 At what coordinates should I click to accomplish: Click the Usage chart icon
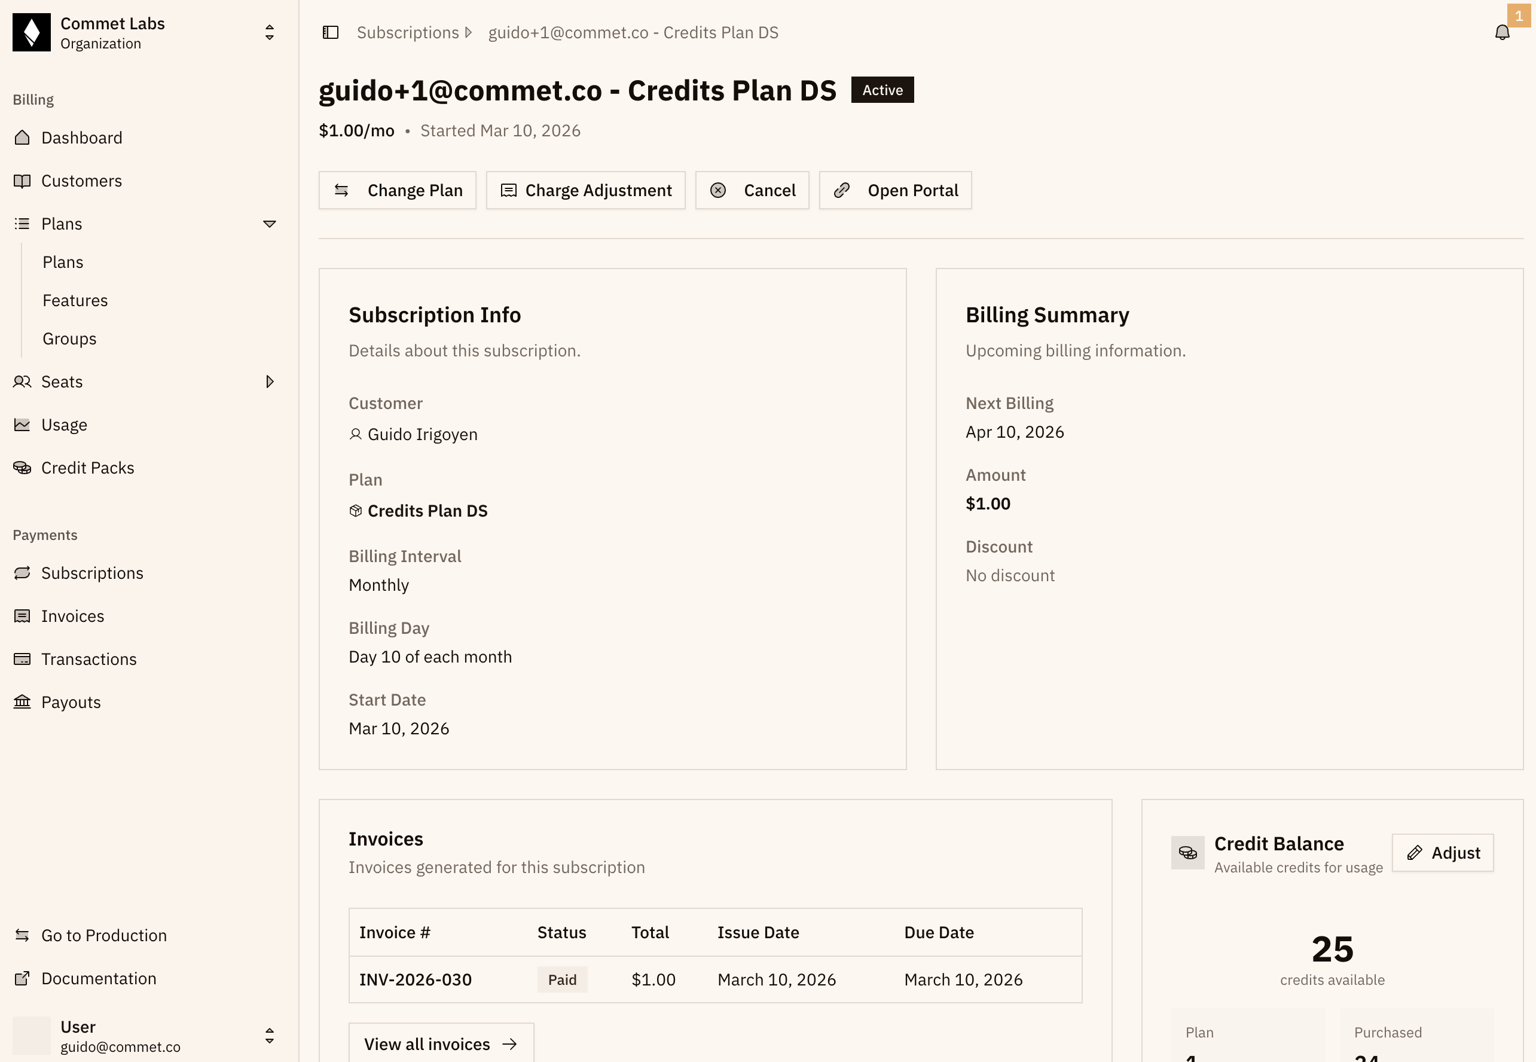click(22, 425)
